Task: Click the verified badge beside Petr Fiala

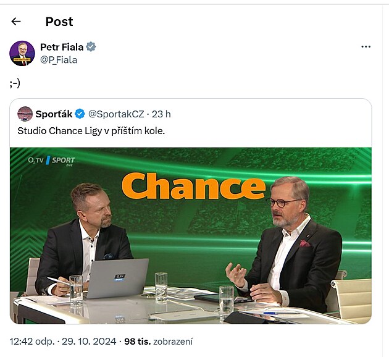Action: [x=91, y=47]
